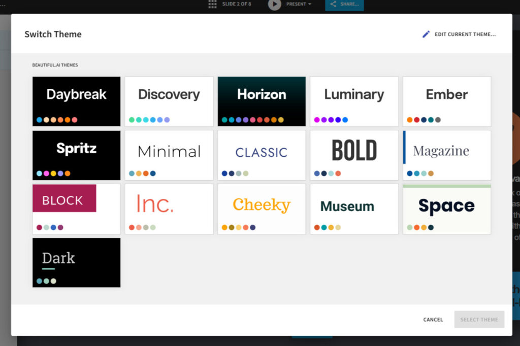
Task: Choose the Daybreak theme
Action: [76, 101]
